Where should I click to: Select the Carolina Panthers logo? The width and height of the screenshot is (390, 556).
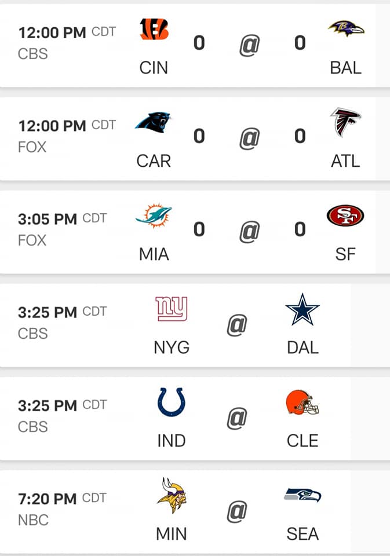point(154,122)
